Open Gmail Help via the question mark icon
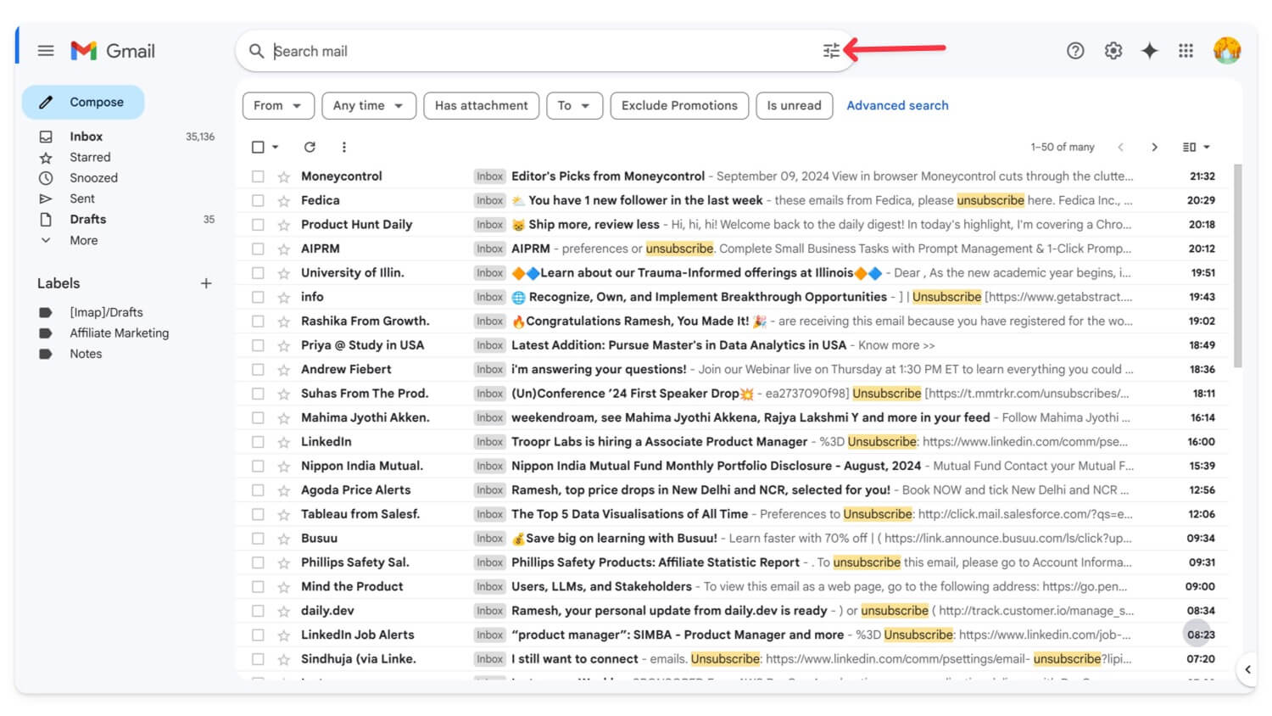Screen dimensions: 1272x716 click(1074, 50)
